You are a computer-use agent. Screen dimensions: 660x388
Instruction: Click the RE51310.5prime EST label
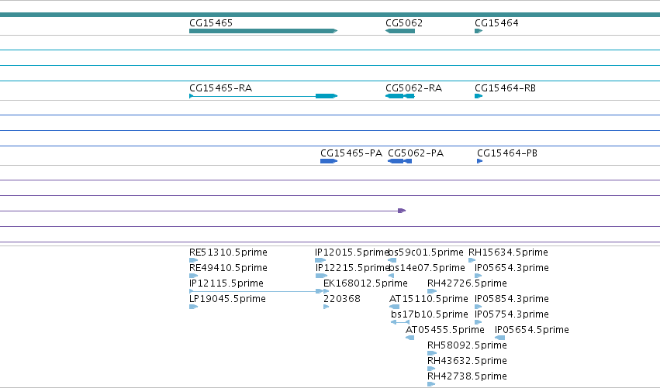coord(228,252)
